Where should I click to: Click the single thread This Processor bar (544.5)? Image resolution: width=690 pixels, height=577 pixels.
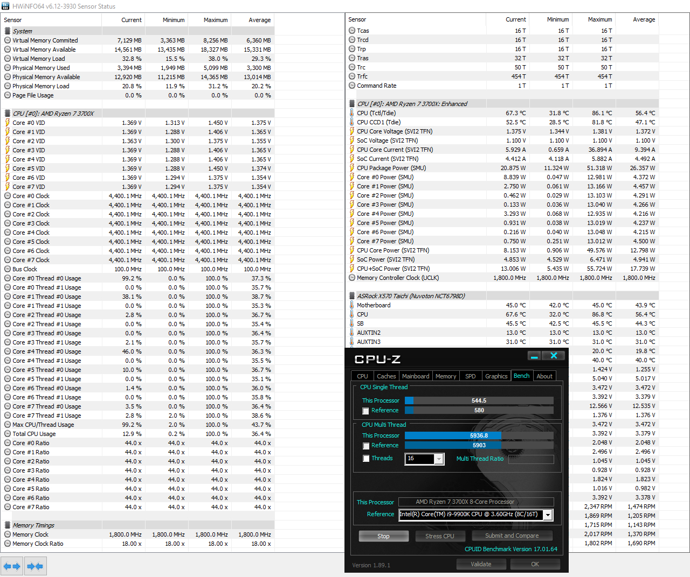tap(479, 400)
